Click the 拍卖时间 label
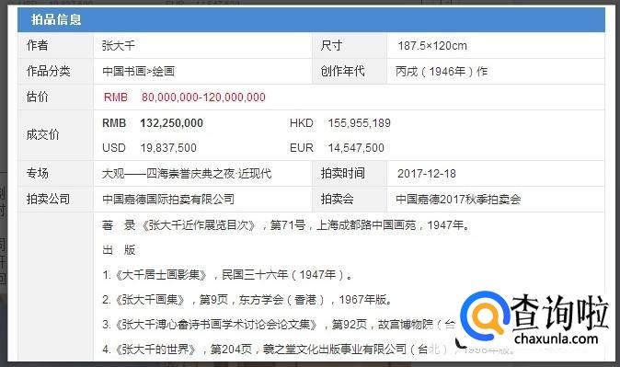 tap(342, 173)
